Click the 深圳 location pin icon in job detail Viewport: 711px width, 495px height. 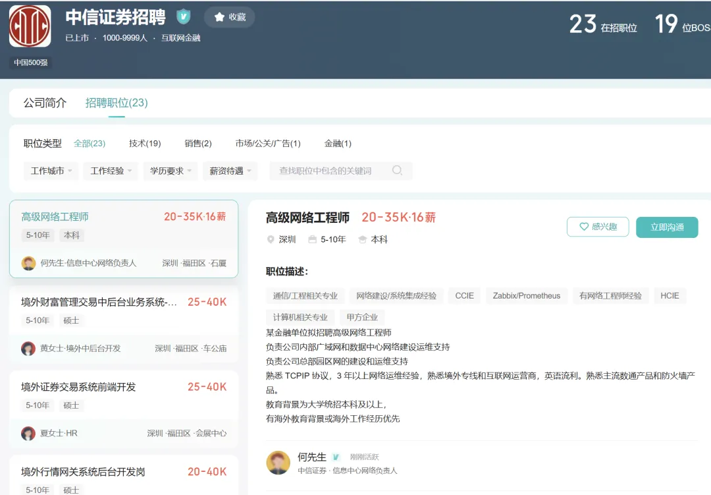[271, 239]
